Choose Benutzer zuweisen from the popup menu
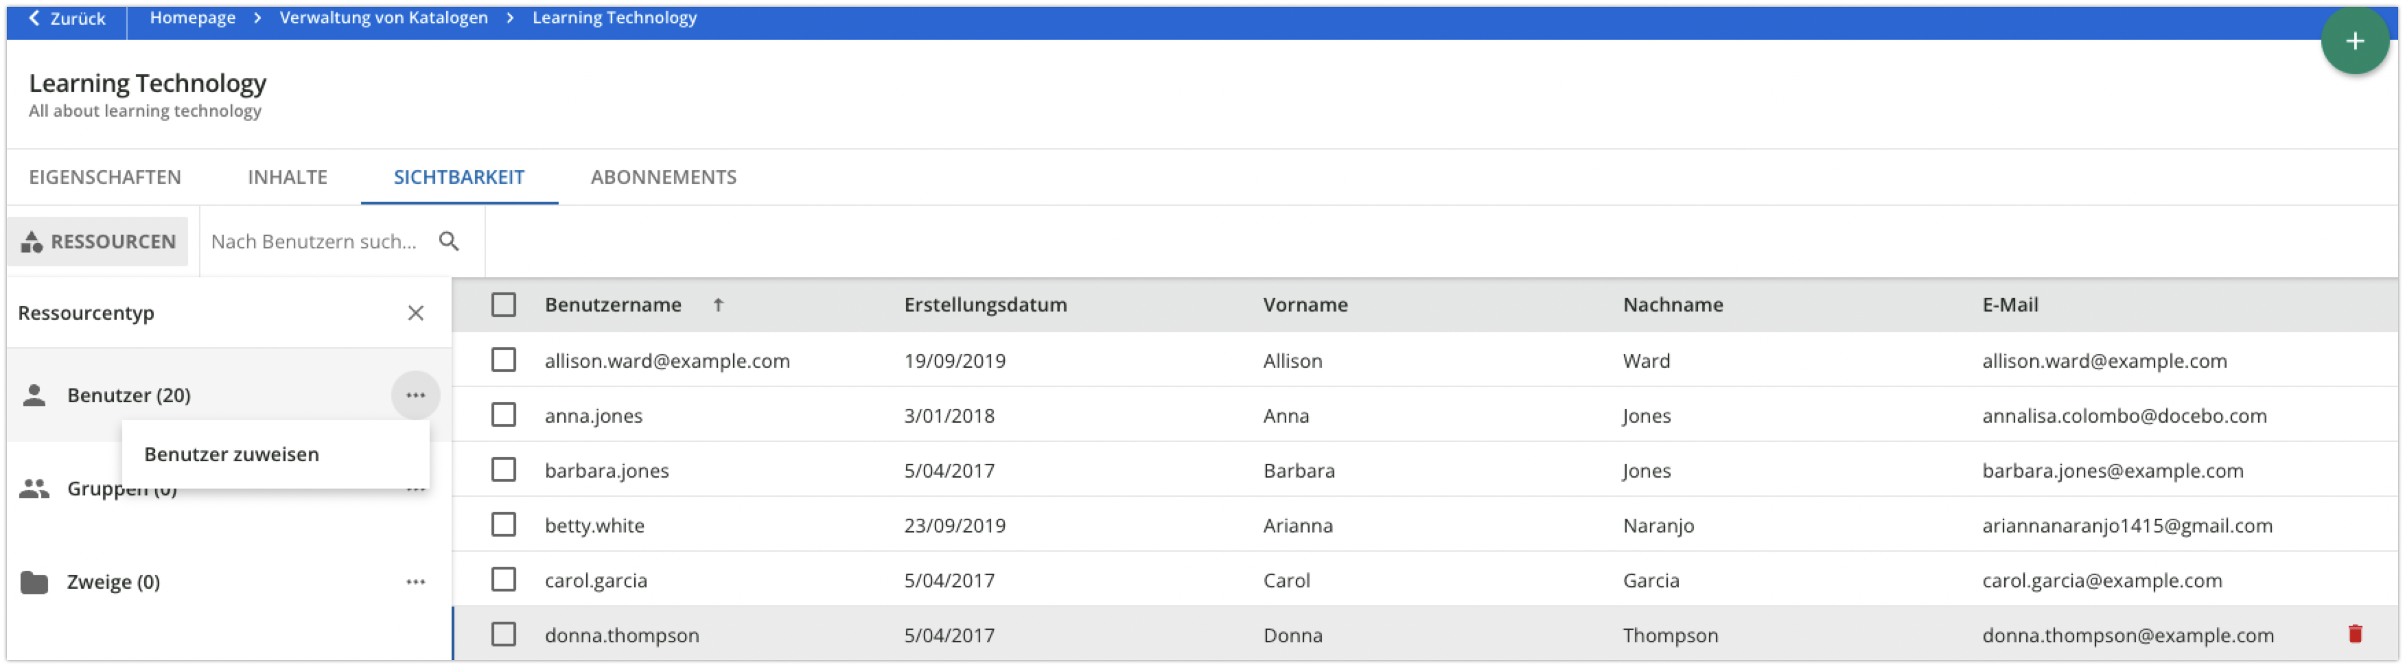2405x667 pixels. [x=231, y=454]
